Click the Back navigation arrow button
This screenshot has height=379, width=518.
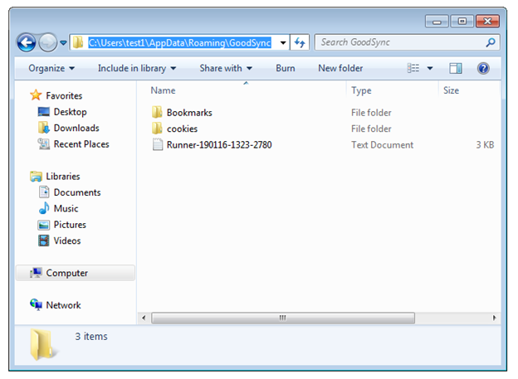pos(26,42)
